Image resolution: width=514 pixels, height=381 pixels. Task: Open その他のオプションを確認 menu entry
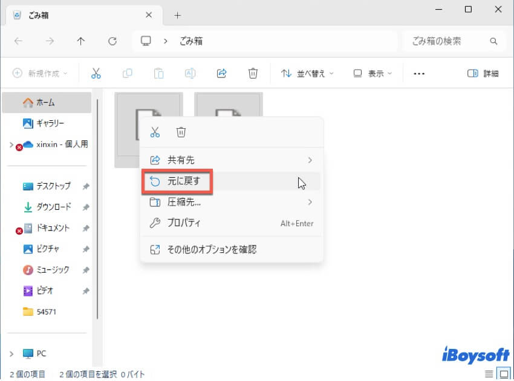coord(212,249)
